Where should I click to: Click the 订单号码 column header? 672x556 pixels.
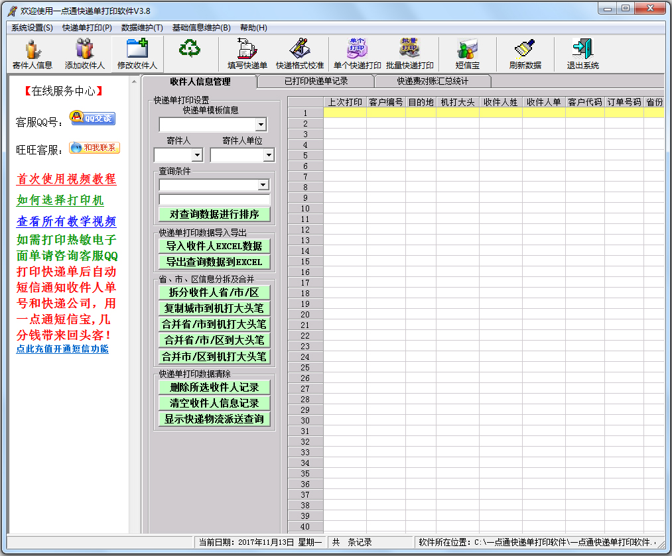(624, 102)
